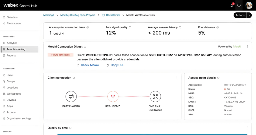Click the Failure connection badge
The width and height of the screenshot is (256, 135).
[60, 55]
